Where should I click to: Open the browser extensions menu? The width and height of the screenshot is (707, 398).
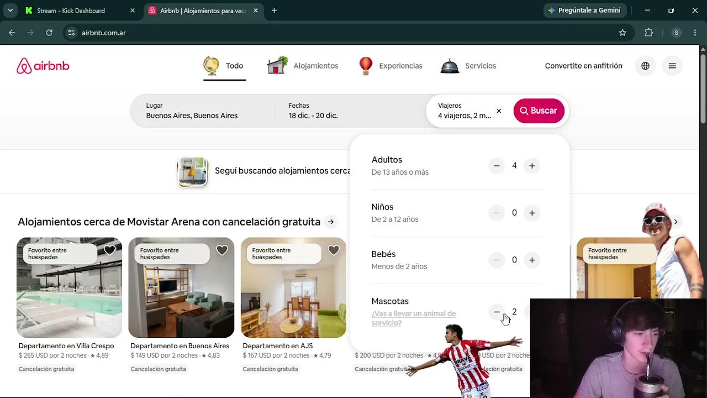pos(649,33)
